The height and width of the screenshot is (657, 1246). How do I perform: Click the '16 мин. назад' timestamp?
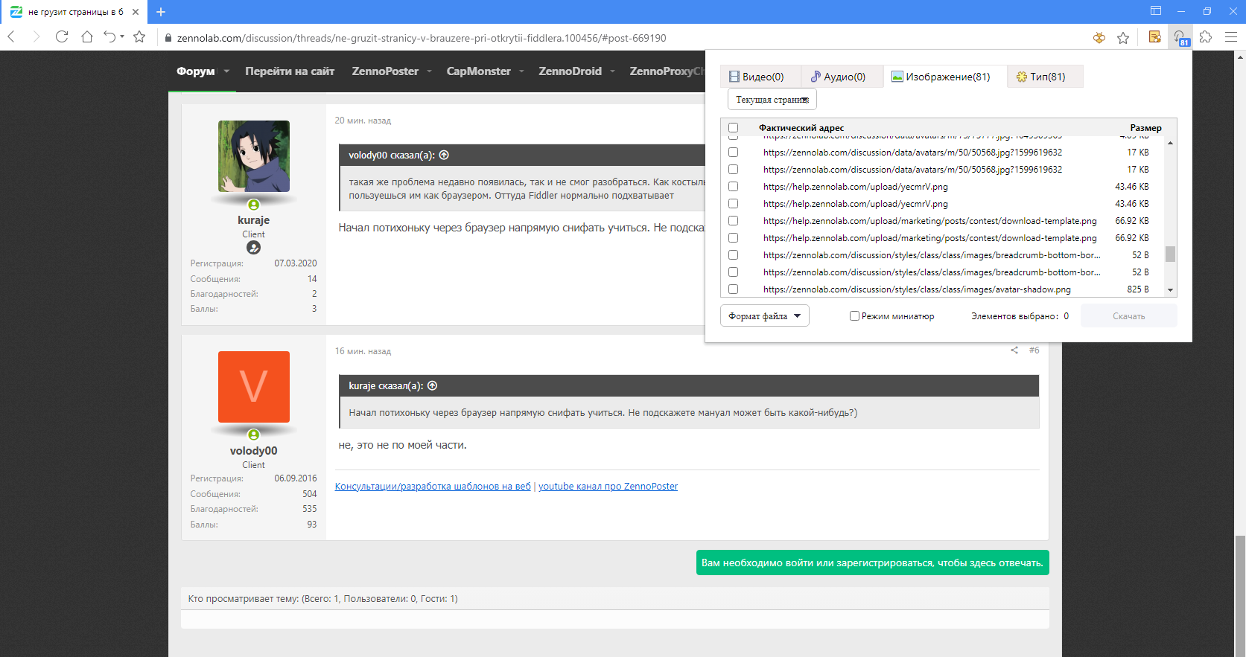[363, 351]
